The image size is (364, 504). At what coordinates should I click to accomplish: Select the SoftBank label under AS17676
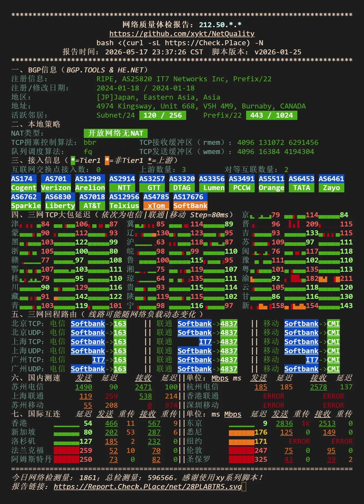click(190, 206)
